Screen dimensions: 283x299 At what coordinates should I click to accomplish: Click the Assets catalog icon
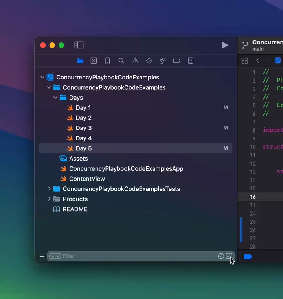(x=63, y=158)
